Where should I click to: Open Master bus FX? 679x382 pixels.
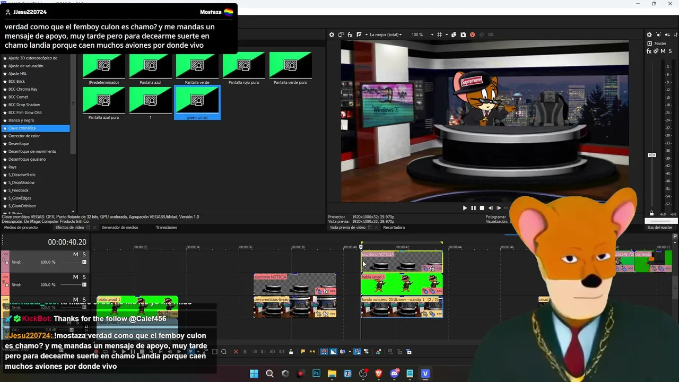649,51
